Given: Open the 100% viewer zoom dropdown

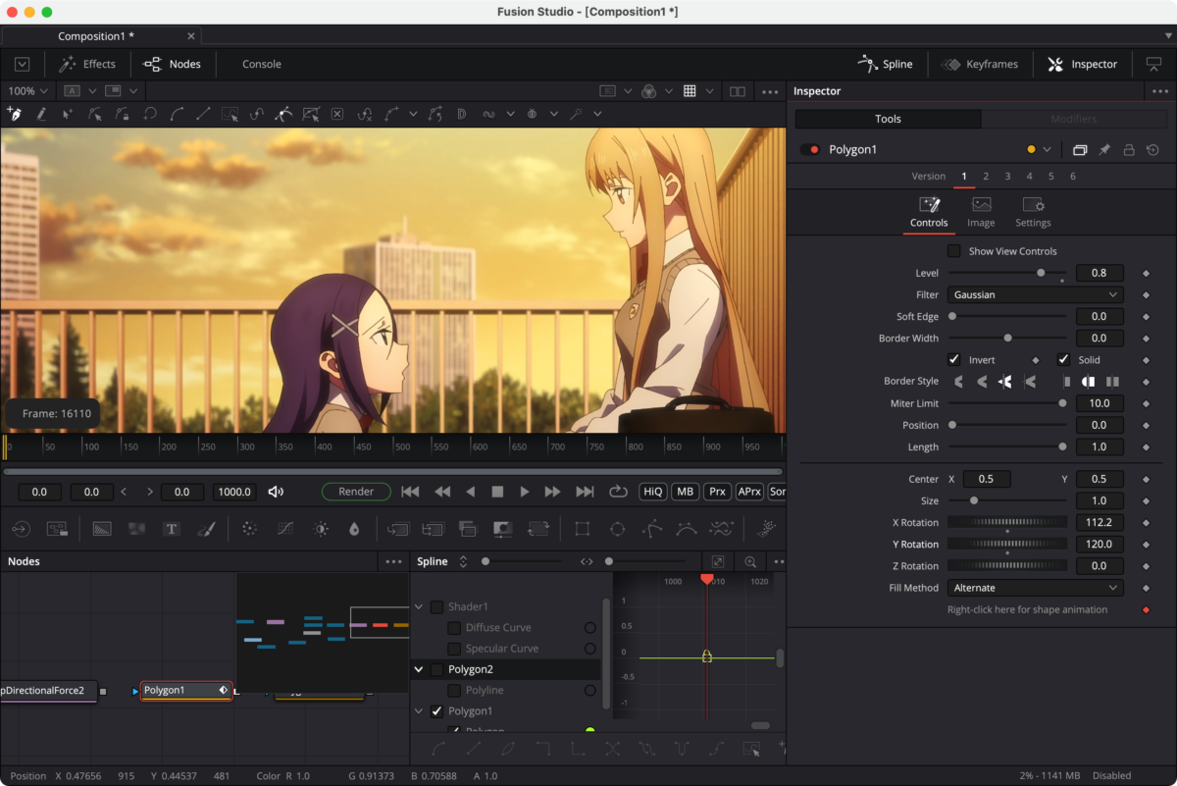Looking at the screenshot, I should point(27,91).
